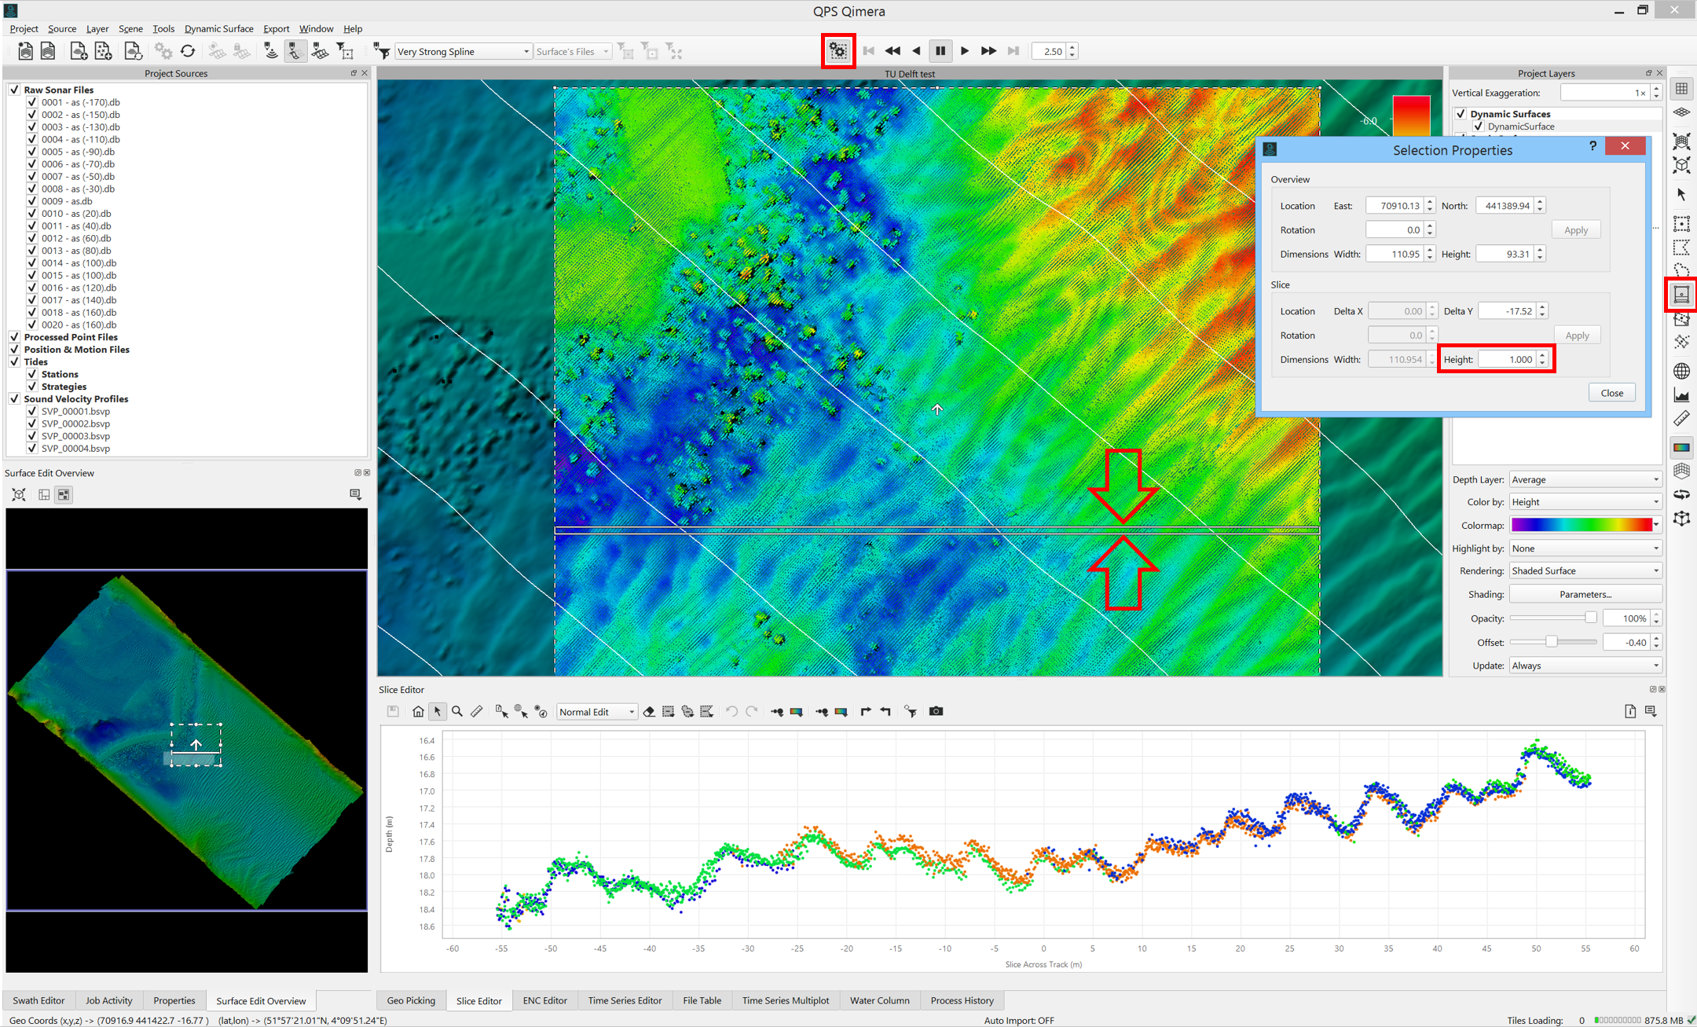
Task: Click the globe icon in the right sidebar
Action: click(x=1681, y=371)
